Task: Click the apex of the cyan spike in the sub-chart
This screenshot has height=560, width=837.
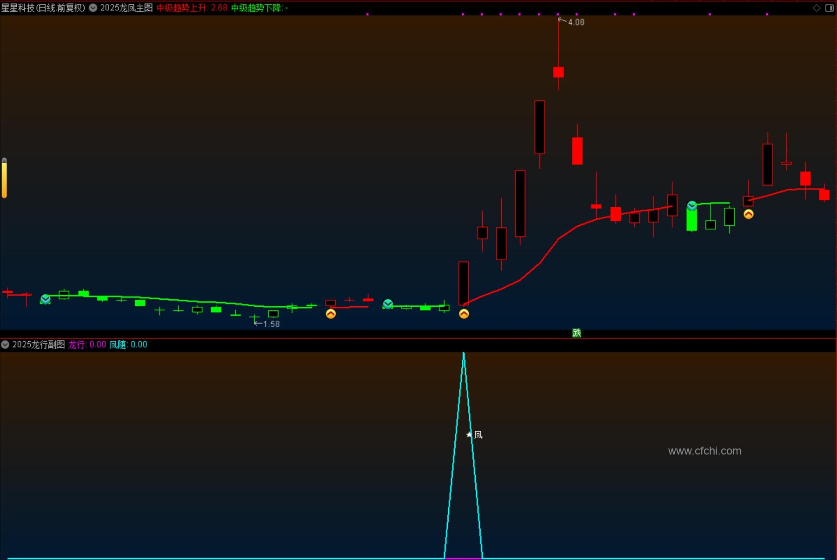Action: tap(464, 353)
